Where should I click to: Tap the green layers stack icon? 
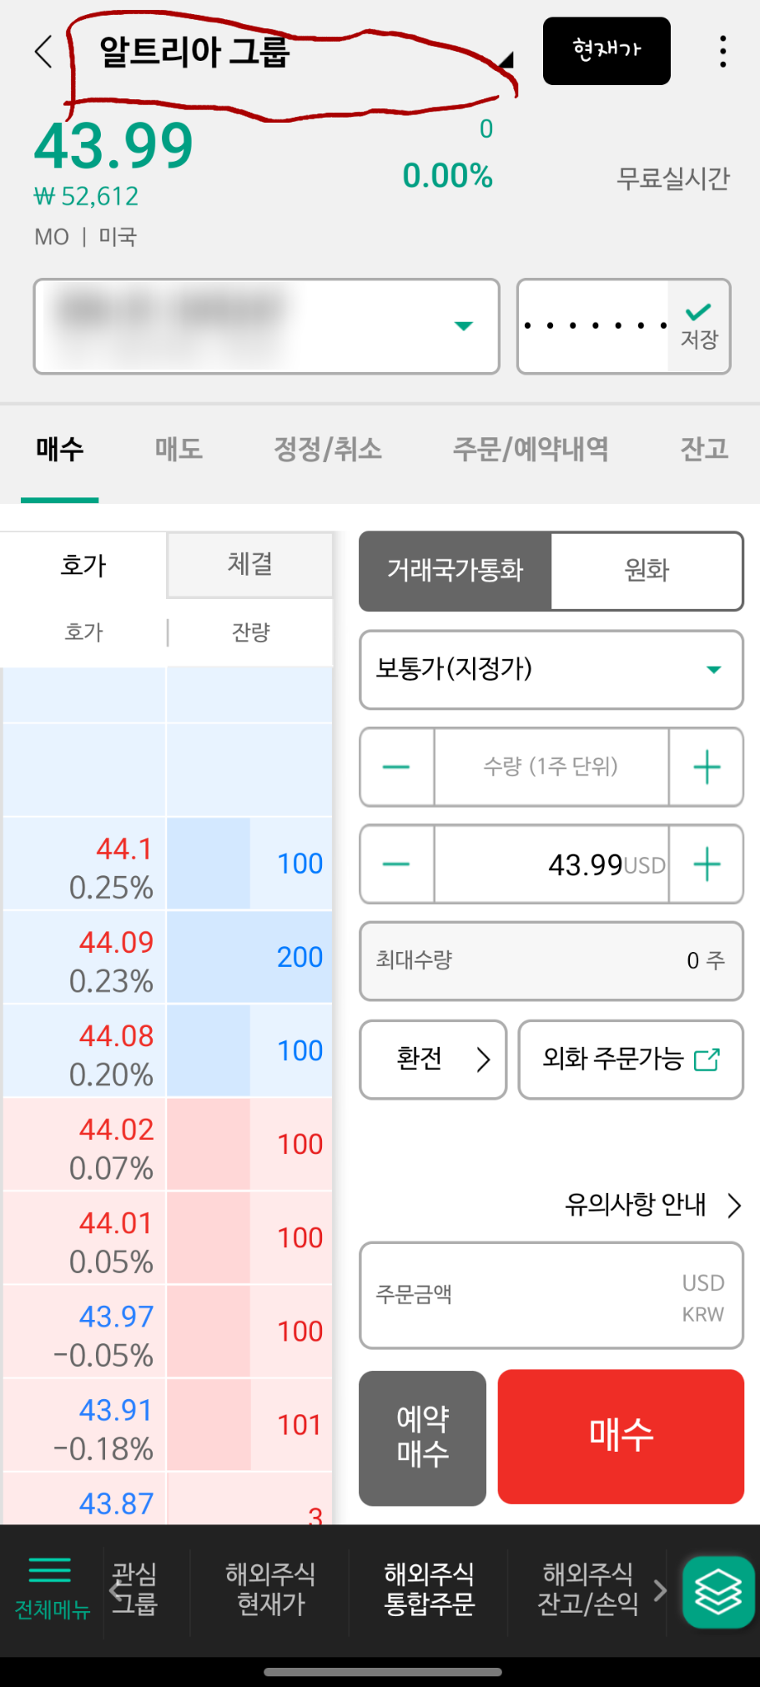[718, 1592]
